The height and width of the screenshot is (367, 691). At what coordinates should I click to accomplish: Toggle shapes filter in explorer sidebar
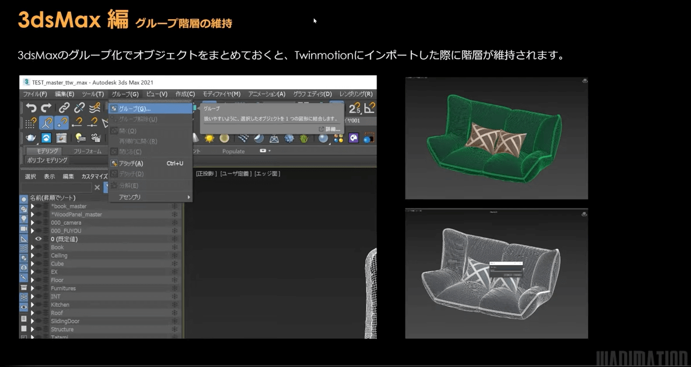pyautogui.click(x=24, y=209)
